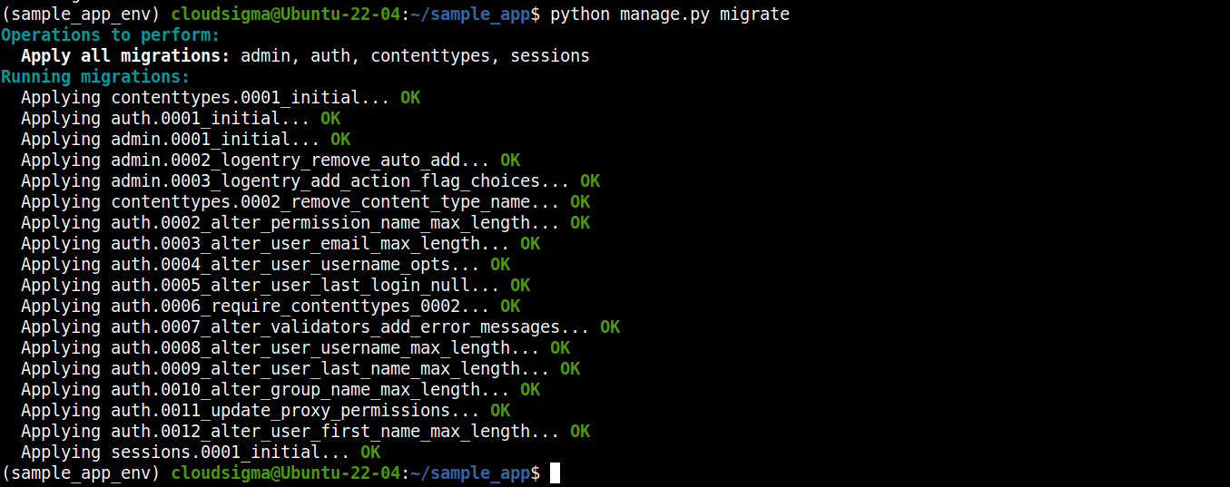1230x487 pixels.
Task: Click '~/sample_app' path in the top prompt
Action: click(x=470, y=15)
